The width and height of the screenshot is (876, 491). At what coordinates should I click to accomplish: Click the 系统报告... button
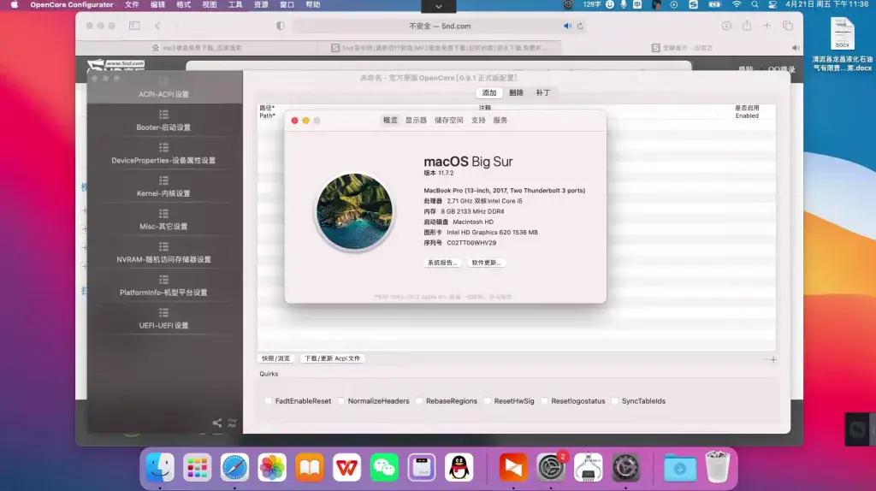click(x=442, y=263)
